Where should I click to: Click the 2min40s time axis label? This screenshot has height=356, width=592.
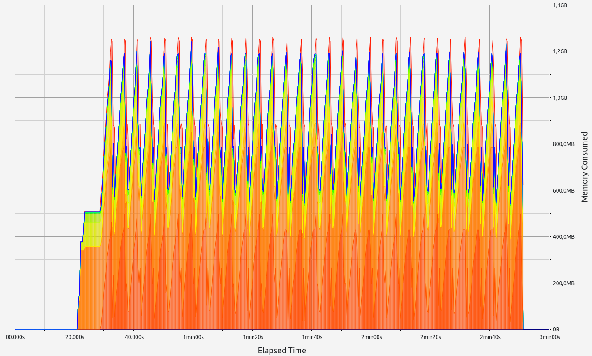pyautogui.click(x=490, y=337)
